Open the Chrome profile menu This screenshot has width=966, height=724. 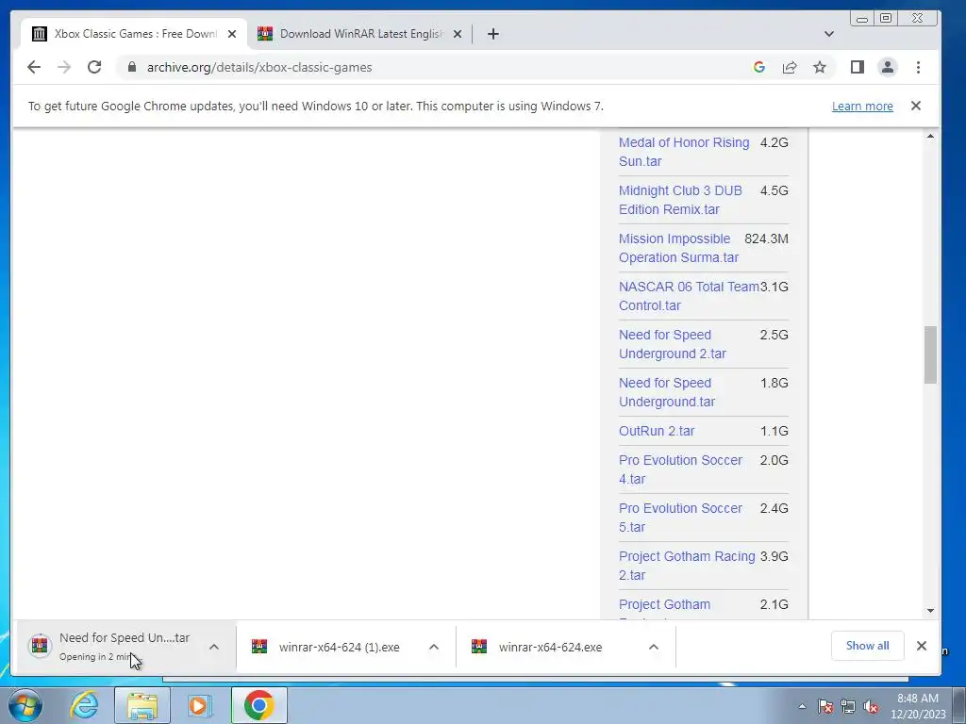pyautogui.click(x=887, y=67)
